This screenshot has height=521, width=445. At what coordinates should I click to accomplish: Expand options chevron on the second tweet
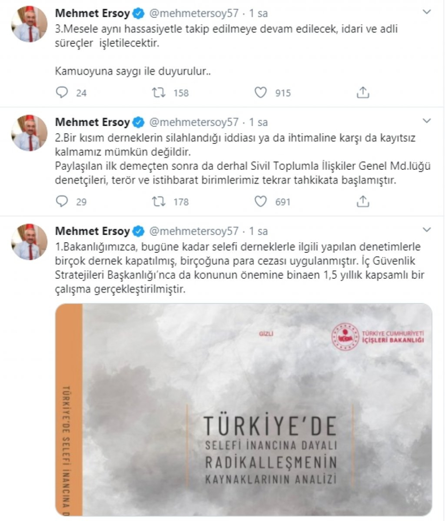427,121
